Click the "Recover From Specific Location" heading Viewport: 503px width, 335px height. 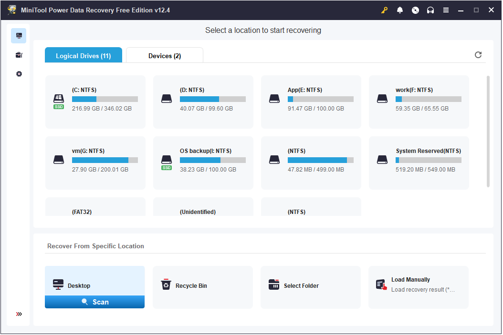(95, 246)
